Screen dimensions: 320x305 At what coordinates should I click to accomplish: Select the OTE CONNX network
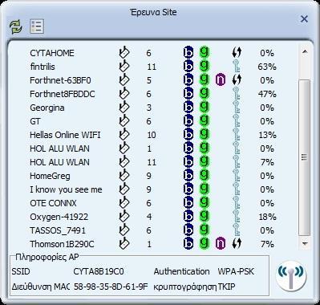tap(152, 203)
